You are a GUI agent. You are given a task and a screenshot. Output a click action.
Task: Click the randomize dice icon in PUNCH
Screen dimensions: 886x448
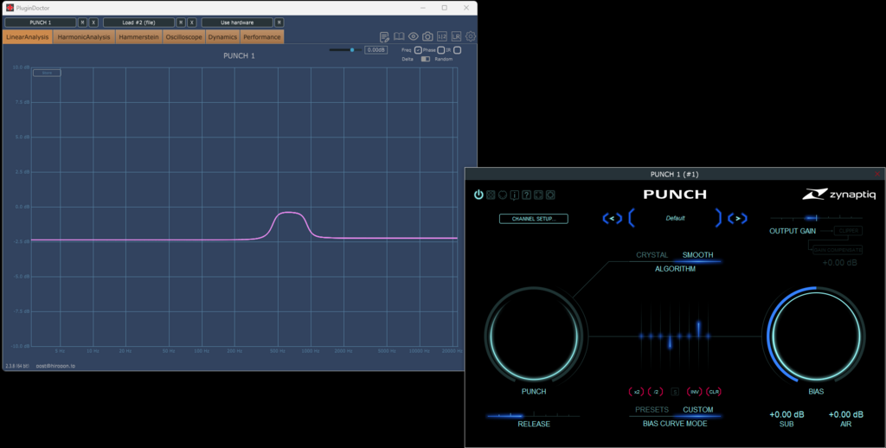click(x=491, y=195)
